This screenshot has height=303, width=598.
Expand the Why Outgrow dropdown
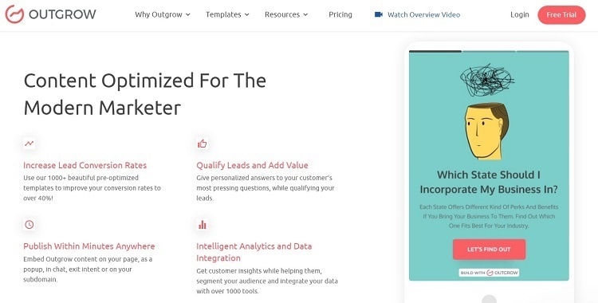point(163,14)
